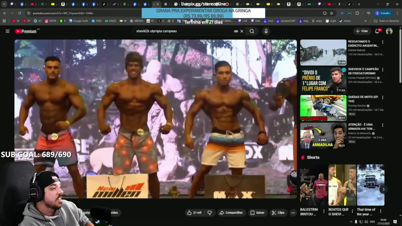Open the on-screen keyboard icon in search
Image resolution: width=402 pixels, height=226 pixels.
236,31
